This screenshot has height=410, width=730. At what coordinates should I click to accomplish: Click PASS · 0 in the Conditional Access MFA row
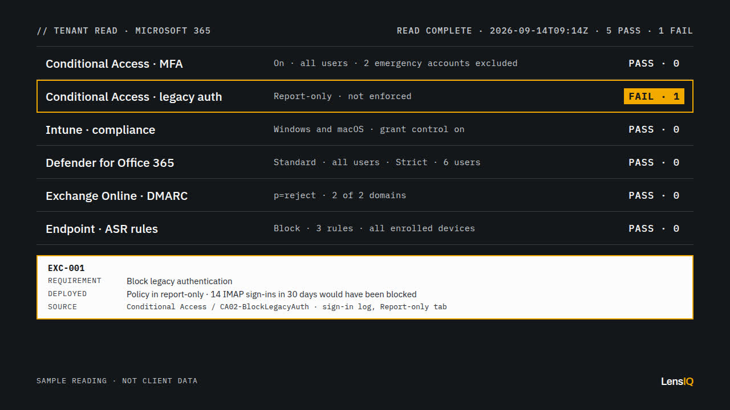click(654, 63)
